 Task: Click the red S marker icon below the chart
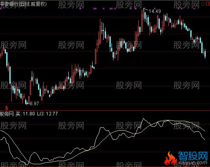click(7, 108)
